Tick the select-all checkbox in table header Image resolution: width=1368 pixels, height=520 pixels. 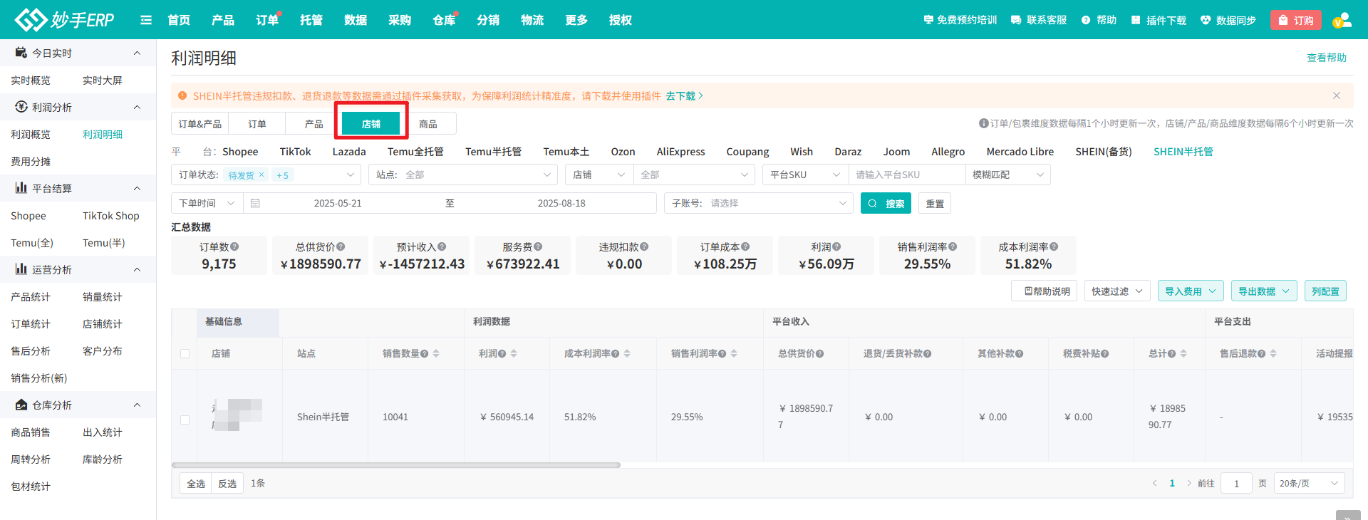pos(185,354)
